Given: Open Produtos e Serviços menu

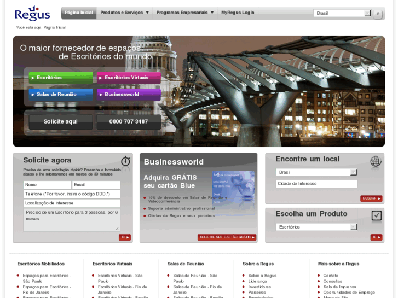Looking at the screenshot, I should (x=124, y=13).
